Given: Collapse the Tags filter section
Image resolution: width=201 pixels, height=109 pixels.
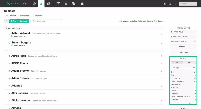Looking at the screenshot, I should point(183,58).
